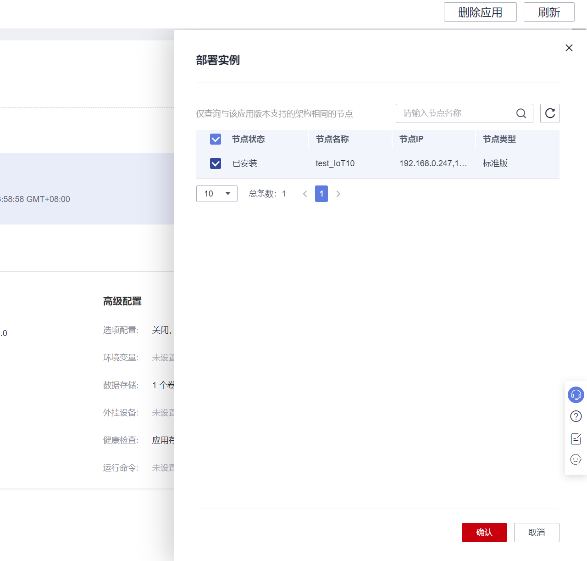Click the 选项配置 label
The width and height of the screenshot is (587, 561).
tap(121, 330)
